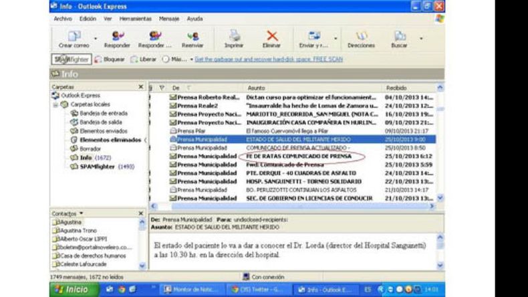Click message list scroll down arrow

tap(440, 198)
